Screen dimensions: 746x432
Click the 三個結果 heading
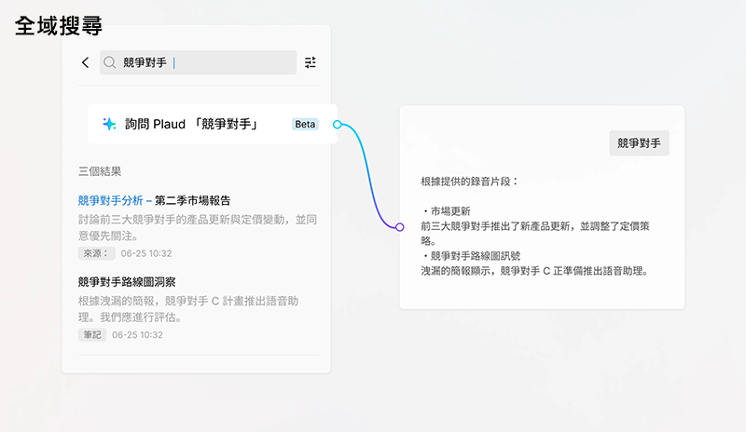(100, 171)
